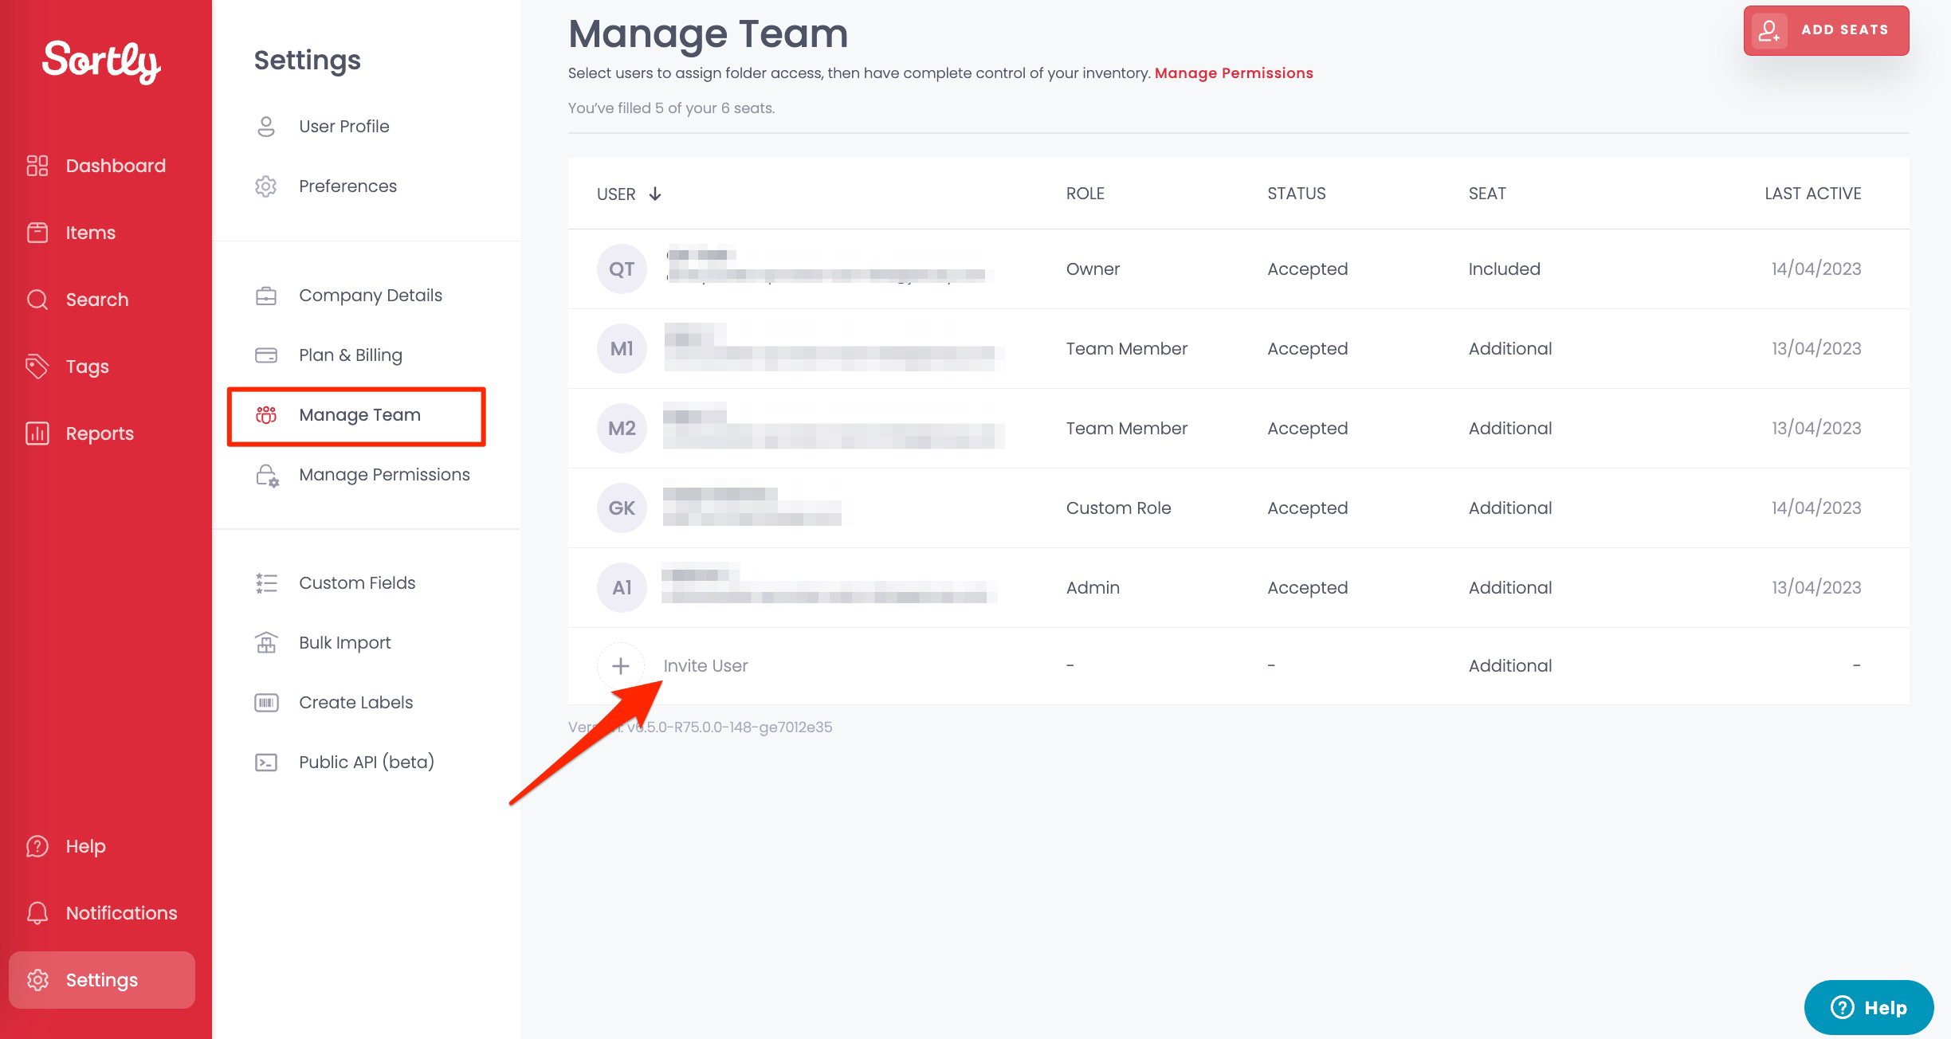Image resolution: width=1951 pixels, height=1039 pixels.
Task: Click the Manage Team people icon
Action: (x=266, y=415)
